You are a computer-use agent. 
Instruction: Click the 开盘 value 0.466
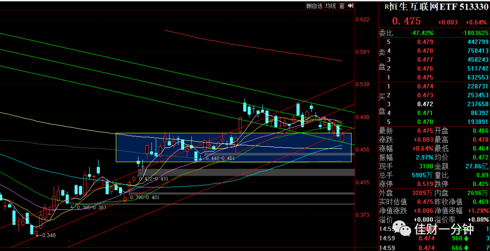[x=481, y=131]
